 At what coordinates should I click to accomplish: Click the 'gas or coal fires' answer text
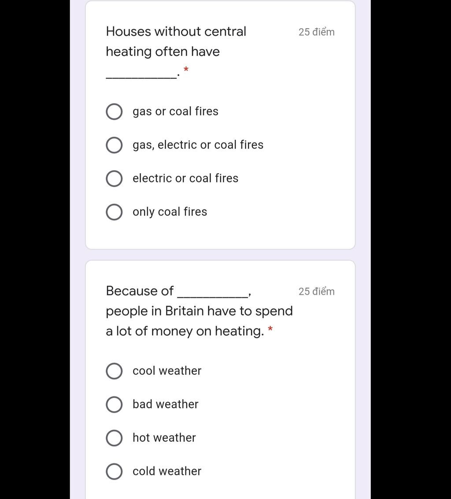click(176, 112)
